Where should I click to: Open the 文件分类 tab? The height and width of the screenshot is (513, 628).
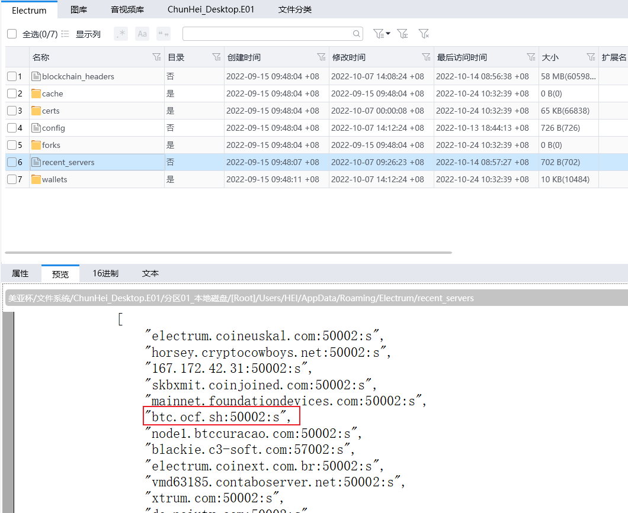[x=294, y=9]
